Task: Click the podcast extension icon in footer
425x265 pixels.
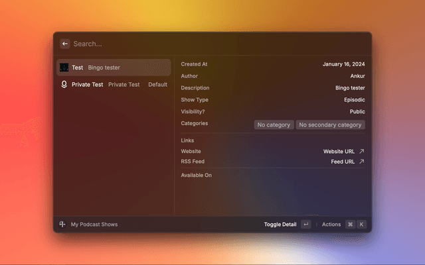Action: point(62,225)
